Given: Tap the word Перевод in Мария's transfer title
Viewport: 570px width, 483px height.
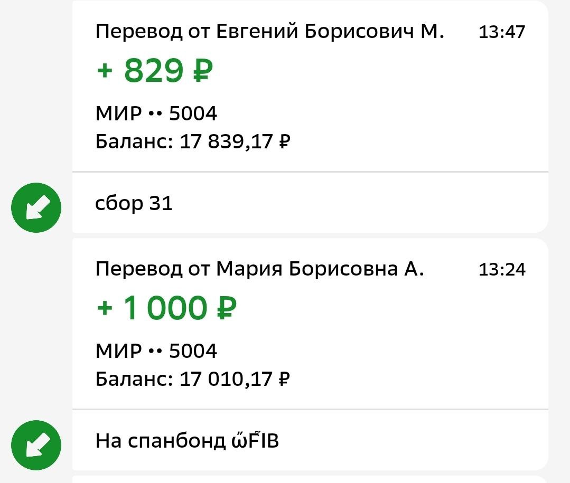Looking at the screenshot, I should [x=139, y=270].
